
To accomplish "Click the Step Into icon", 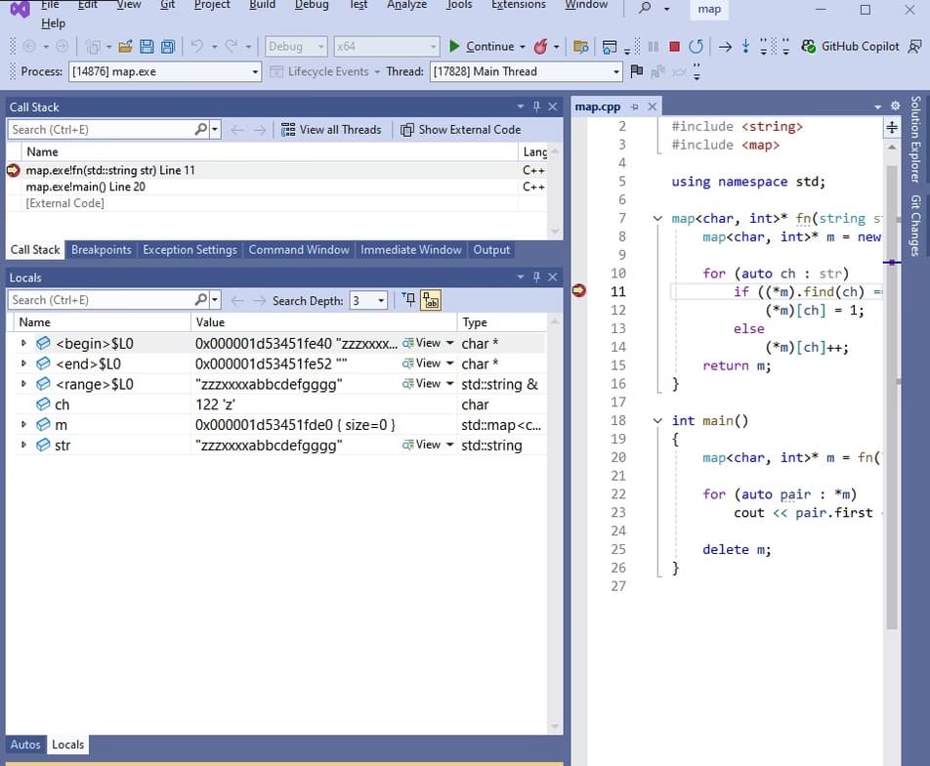I will coord(745,46).
